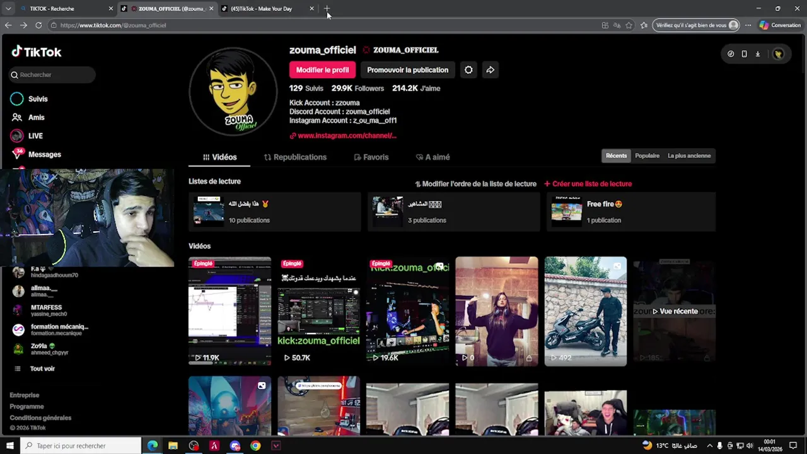Image resolution: width=807 pixels, height=454 pixels.
Task: Click the floating download app icon
Action: (758, 54)
